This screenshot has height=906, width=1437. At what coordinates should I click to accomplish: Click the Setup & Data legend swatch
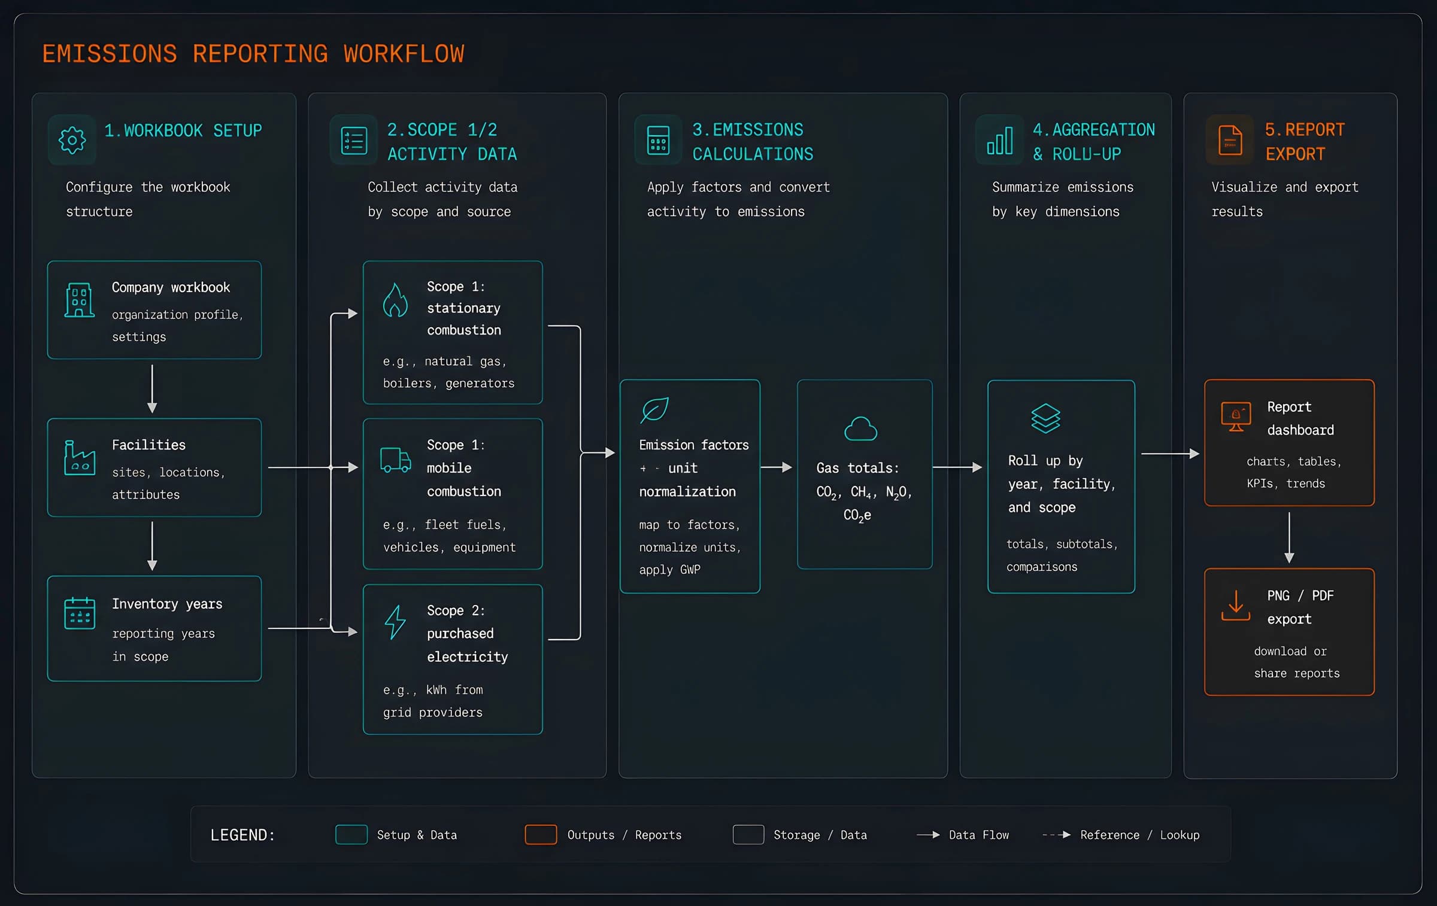tap(351, 835)
